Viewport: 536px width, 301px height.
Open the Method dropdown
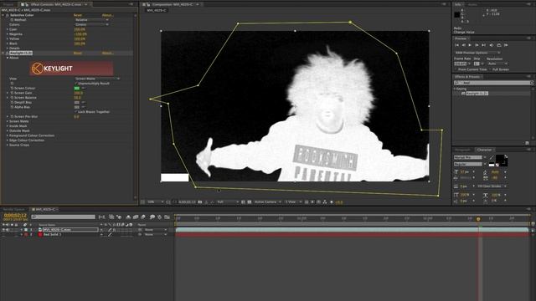(x=91, y=20)
